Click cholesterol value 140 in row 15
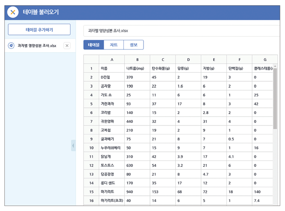This screenshot has width=285, height=211. point(263,192)
